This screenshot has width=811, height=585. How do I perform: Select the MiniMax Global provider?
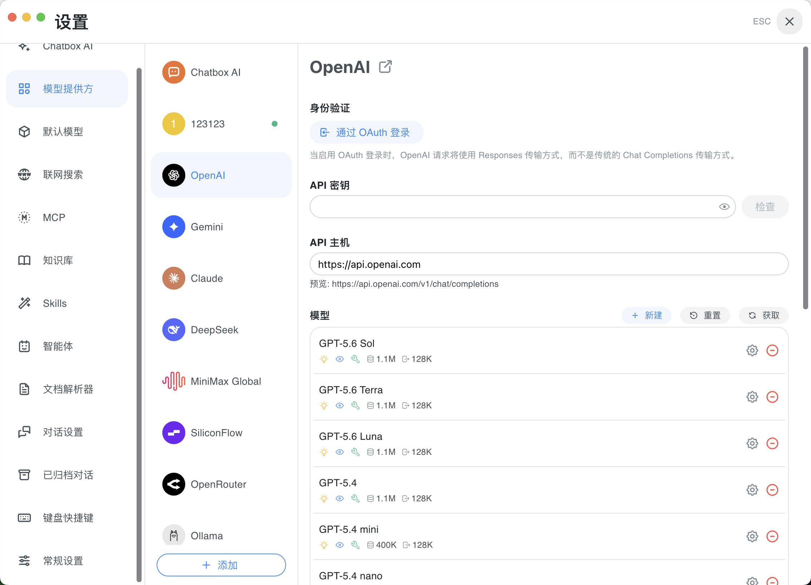(x=221, y=381)
